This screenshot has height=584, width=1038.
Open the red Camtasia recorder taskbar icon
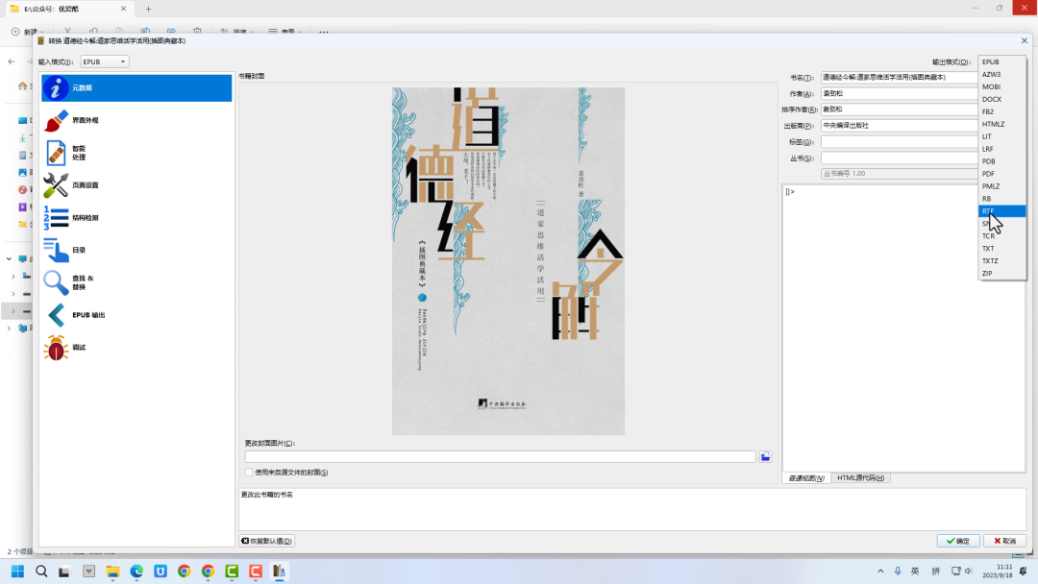click(x=256, y=572)
